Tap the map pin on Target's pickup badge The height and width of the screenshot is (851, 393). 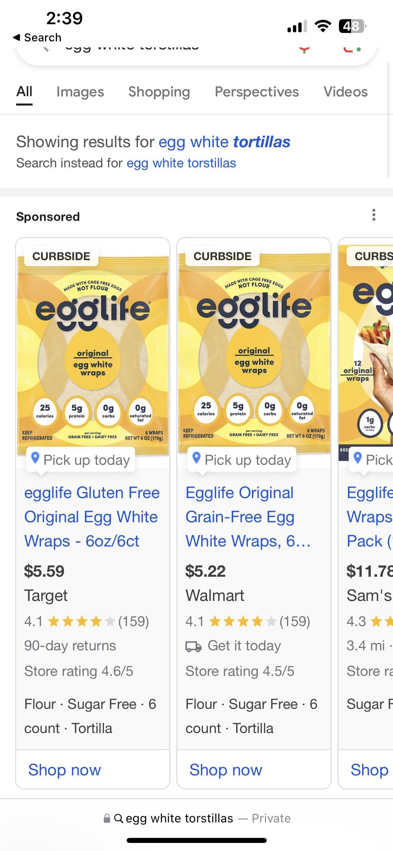click(35, 458)
